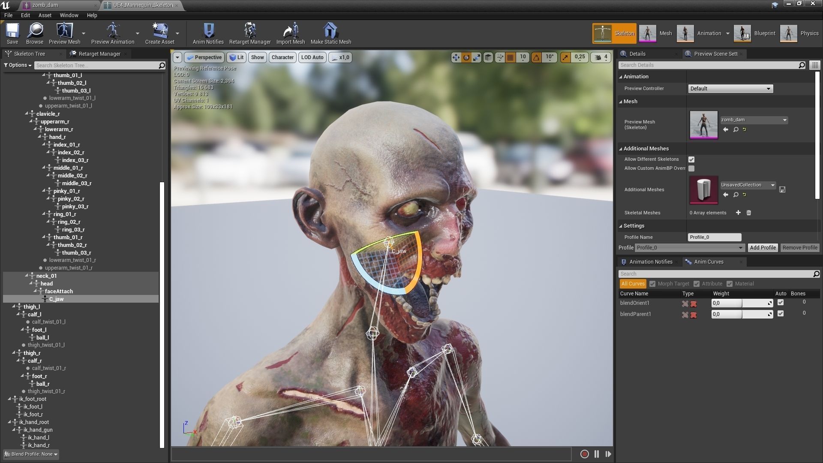The height and width of the screenshot is (463, 823).
Task: Toggle Material curve filter checkbox
Action: (730, 284)
